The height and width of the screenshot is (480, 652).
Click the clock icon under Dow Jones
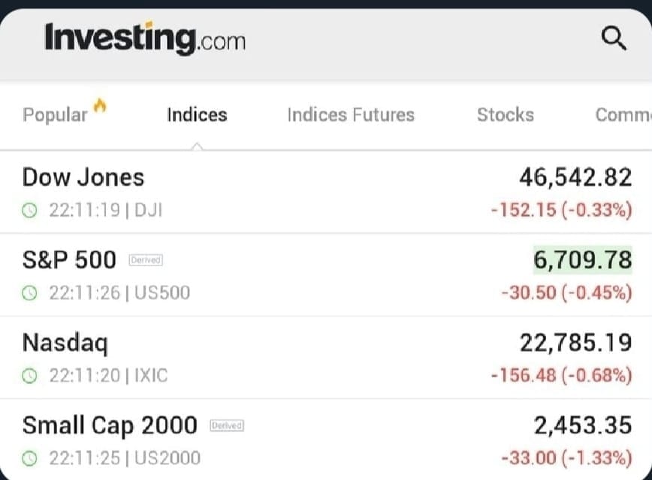click(x=30, y=210)
